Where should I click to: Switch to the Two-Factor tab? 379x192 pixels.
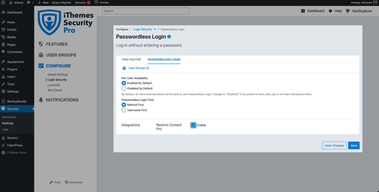pos(131,60)
